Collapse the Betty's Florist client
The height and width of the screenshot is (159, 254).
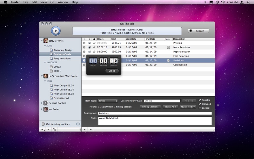(42, 41)
